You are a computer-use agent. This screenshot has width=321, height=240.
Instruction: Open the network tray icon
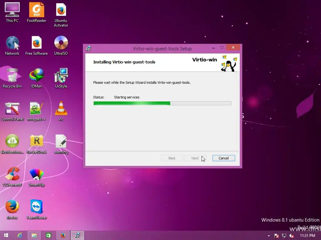point(284,236)
